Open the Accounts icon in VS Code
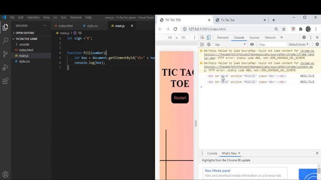 pos(6,174)
